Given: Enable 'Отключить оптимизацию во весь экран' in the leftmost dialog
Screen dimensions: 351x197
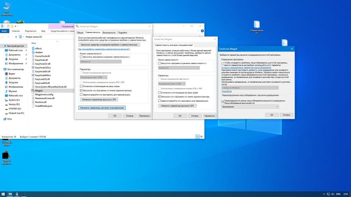Looking at the screenshot, I should pos(81,86).
